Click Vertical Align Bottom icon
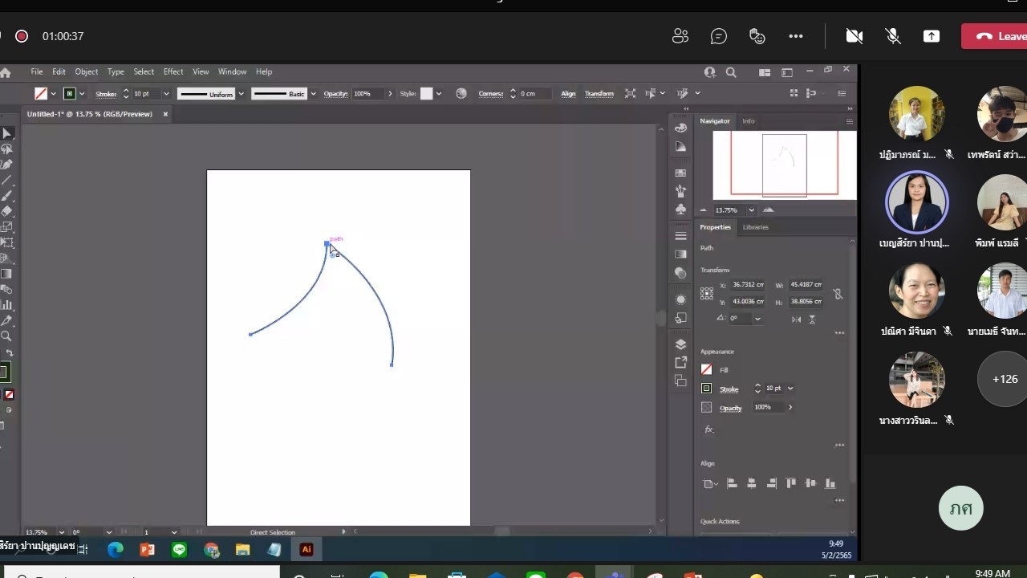 [x=830, y=483]
